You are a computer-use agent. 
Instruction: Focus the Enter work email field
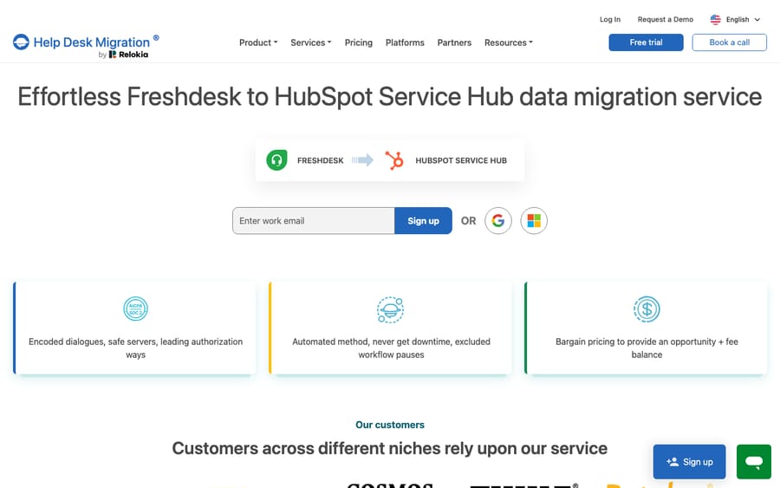pos(314,220)
